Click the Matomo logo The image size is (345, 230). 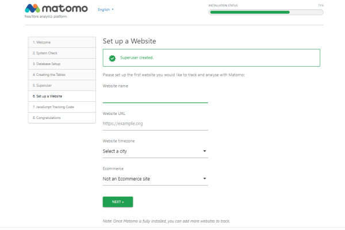tap(56, 9)
